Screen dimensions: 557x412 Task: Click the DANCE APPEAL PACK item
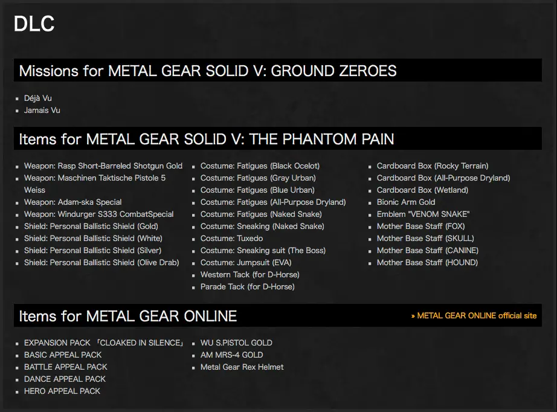coord(65,379)
